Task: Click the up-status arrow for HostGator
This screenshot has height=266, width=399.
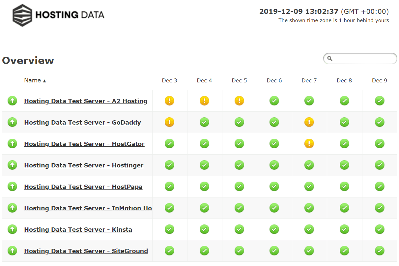Action: click(x=12, y=144)
